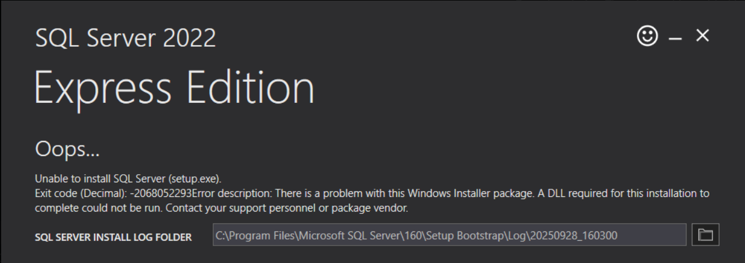Screen dimensions: 745x263
Task: Click the "Oops..." heading
Action: [68, 150]
